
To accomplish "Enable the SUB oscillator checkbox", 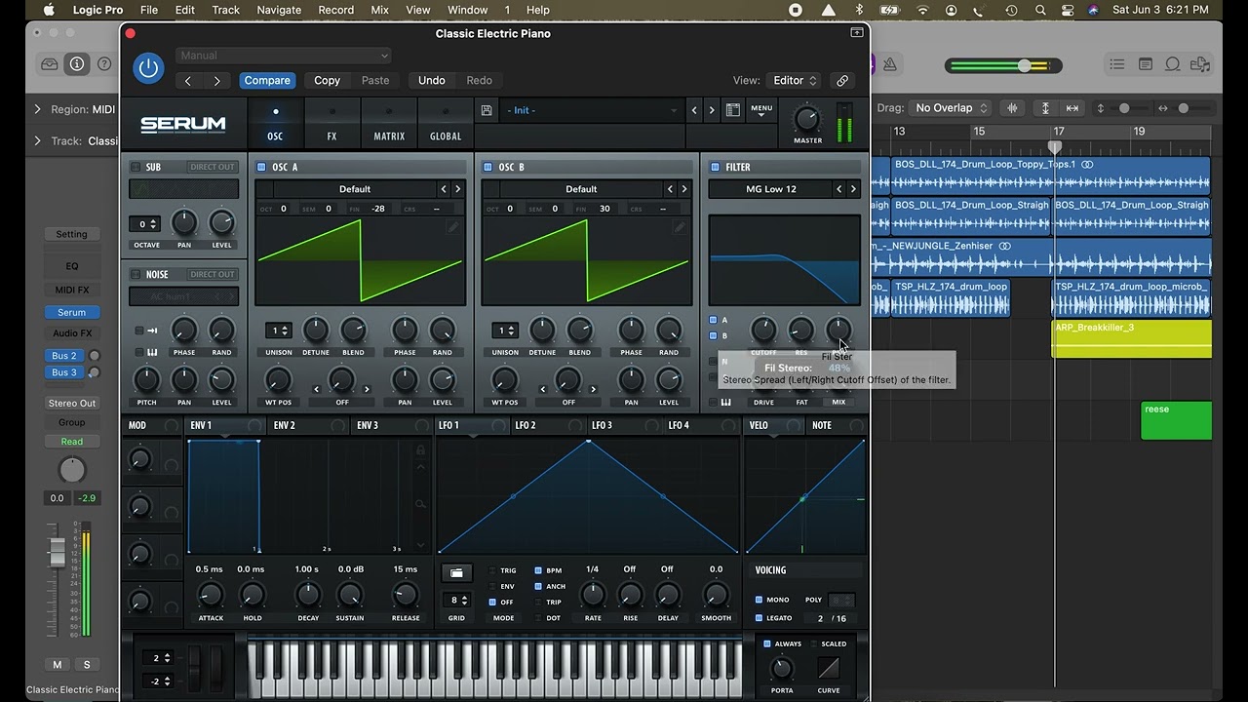I will [136, 167].
